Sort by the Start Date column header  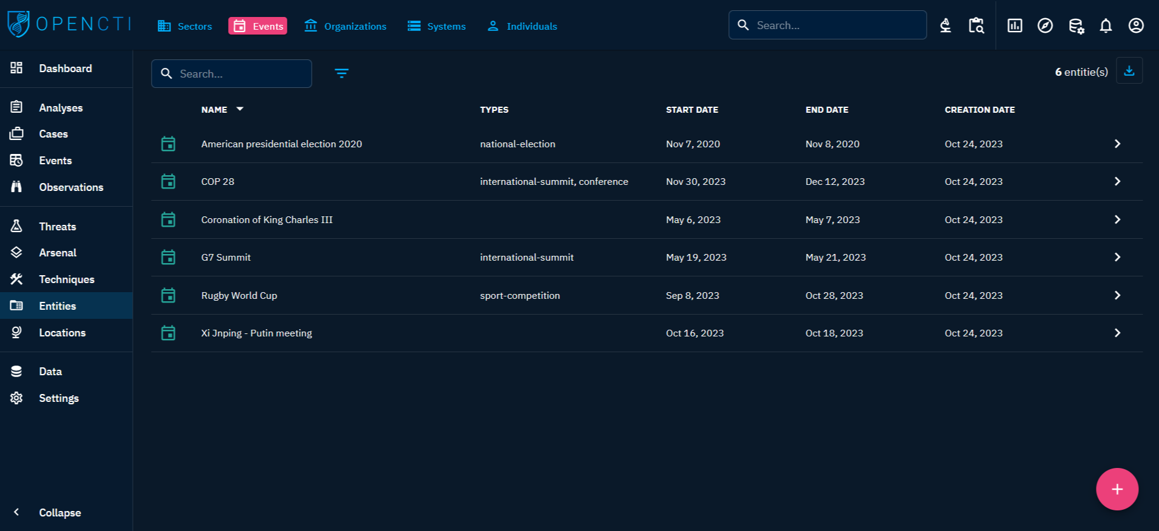click(x=691, y=110)
